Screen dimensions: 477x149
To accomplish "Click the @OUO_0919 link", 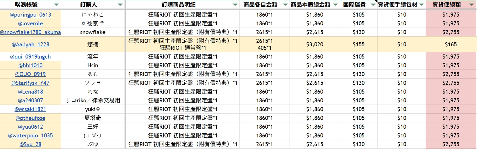I will (31, 74).
